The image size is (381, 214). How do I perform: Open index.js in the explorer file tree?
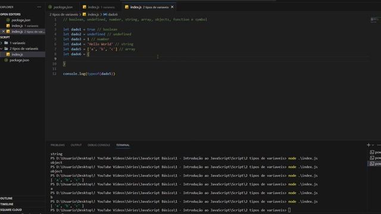tap(23, 54)
